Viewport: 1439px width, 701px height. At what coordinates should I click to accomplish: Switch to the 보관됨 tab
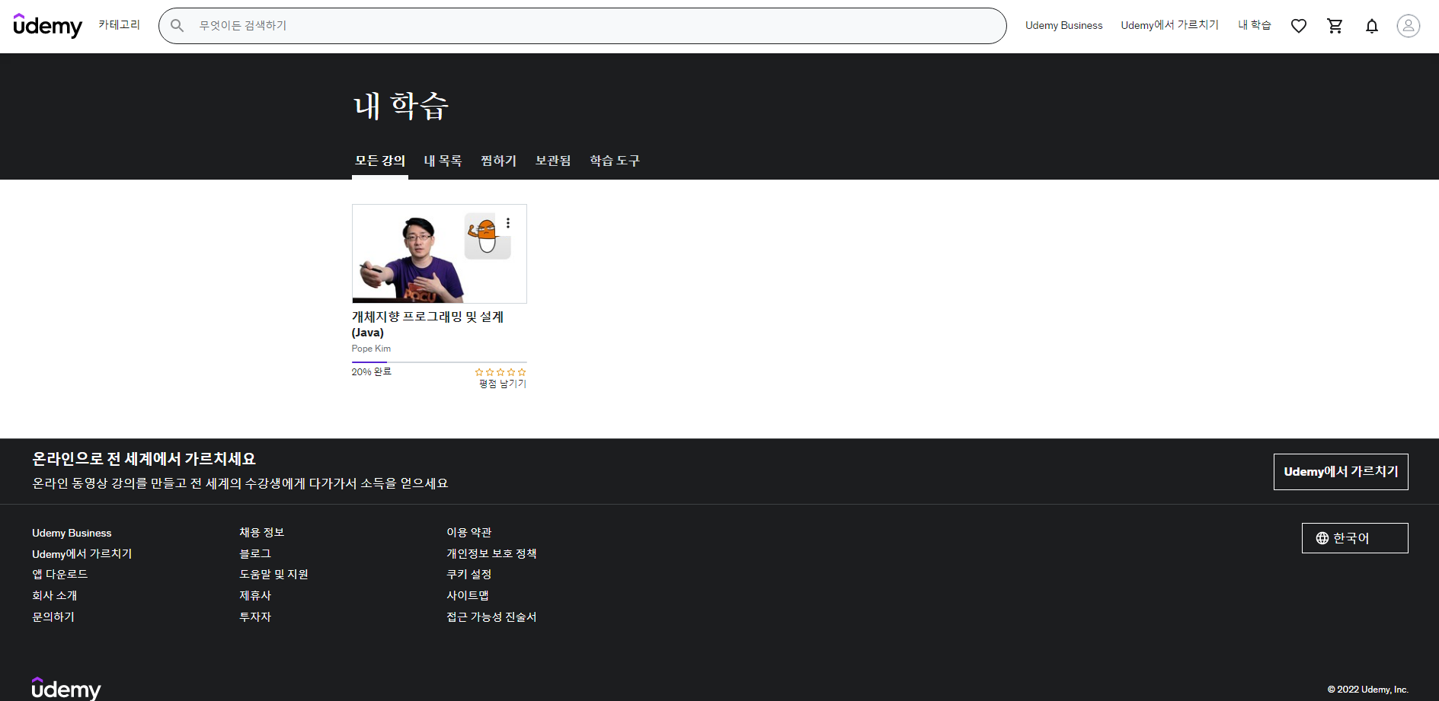coord(553,161)
